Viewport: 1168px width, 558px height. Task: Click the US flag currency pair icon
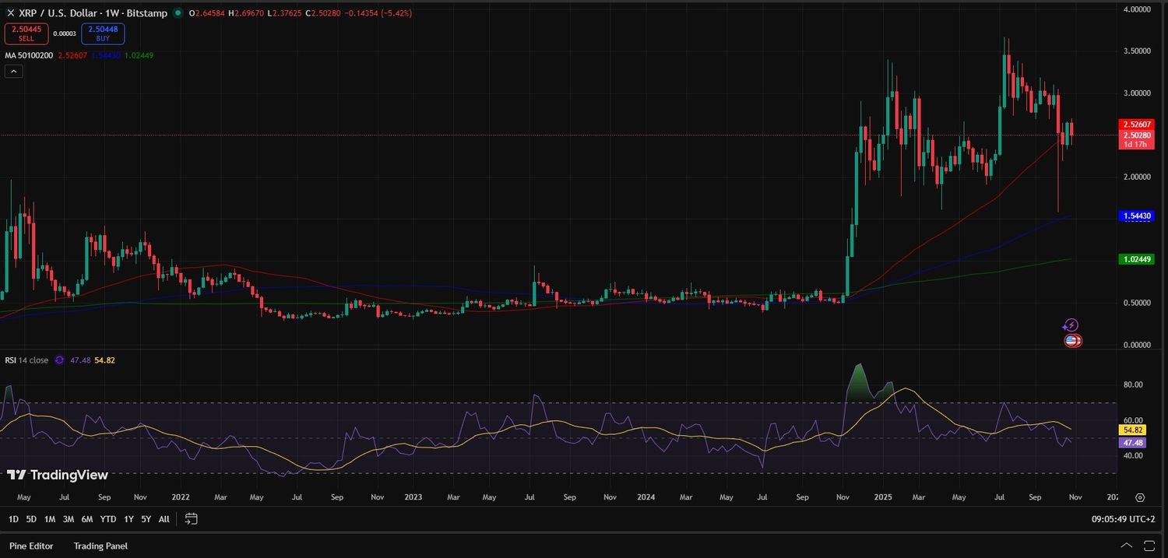point(1072,340)
